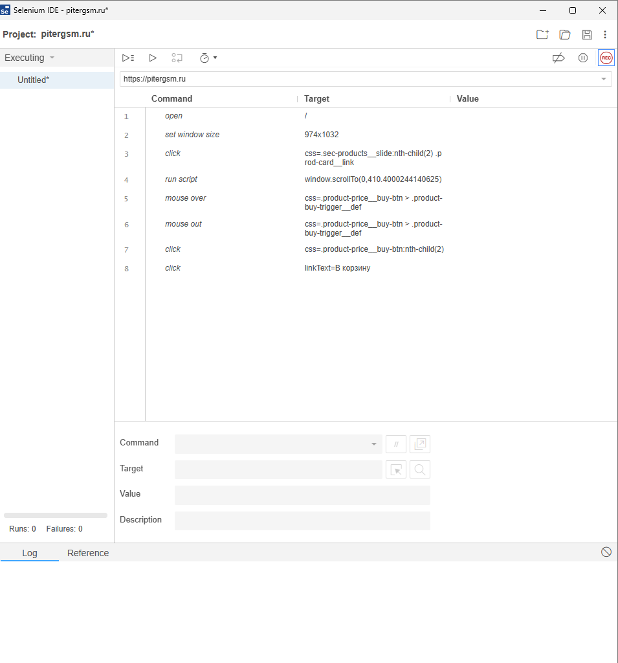Viewport: 618px width, 663px height.
Task: Click the Description input field
Action: coord(303,521)
